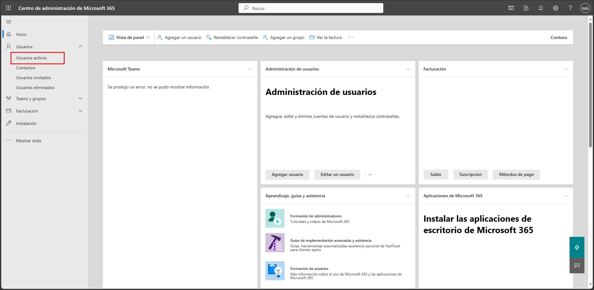Open Microsoft Teams card options ellipsis
This screenshot has height=290, width=594.
250,69
